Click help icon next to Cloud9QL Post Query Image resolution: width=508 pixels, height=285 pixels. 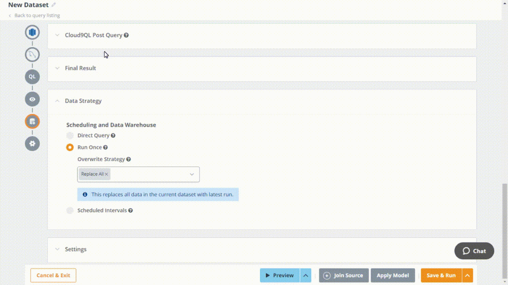127,35
